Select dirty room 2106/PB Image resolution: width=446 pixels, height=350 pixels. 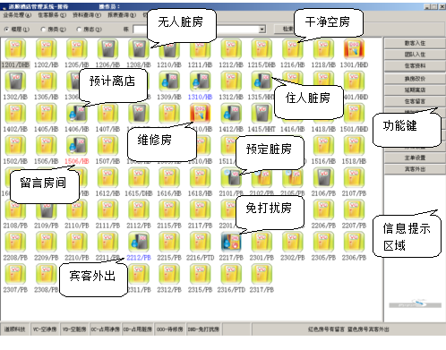[x=323, y=178]
